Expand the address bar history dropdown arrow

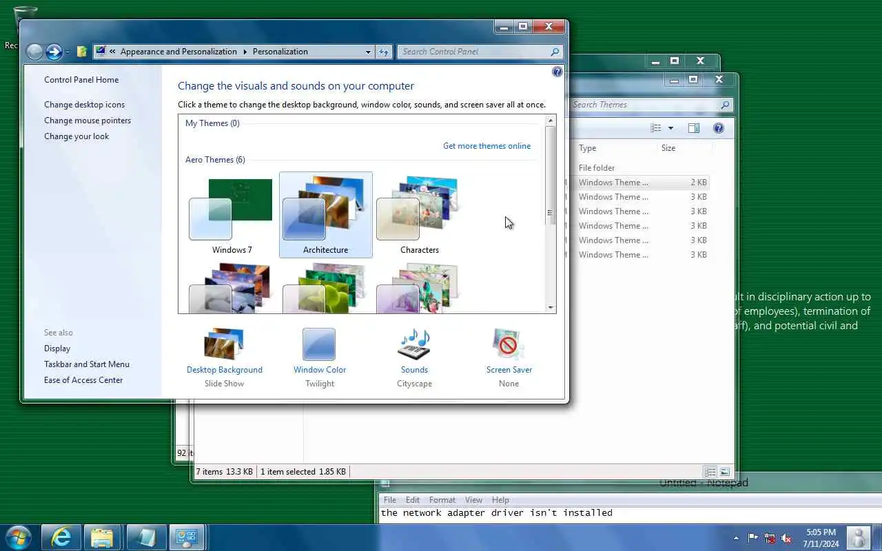(x=368, y=52)
